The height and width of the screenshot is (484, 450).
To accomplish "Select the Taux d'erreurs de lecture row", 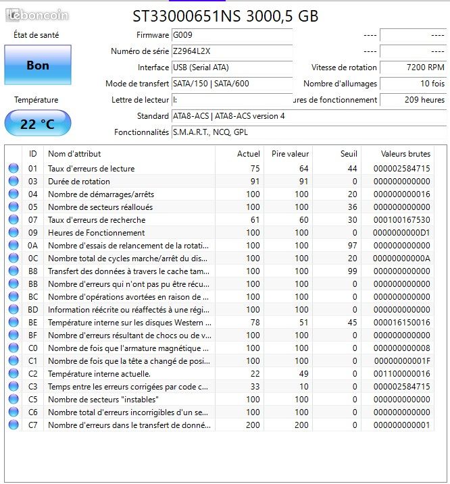I will point(220,168).
